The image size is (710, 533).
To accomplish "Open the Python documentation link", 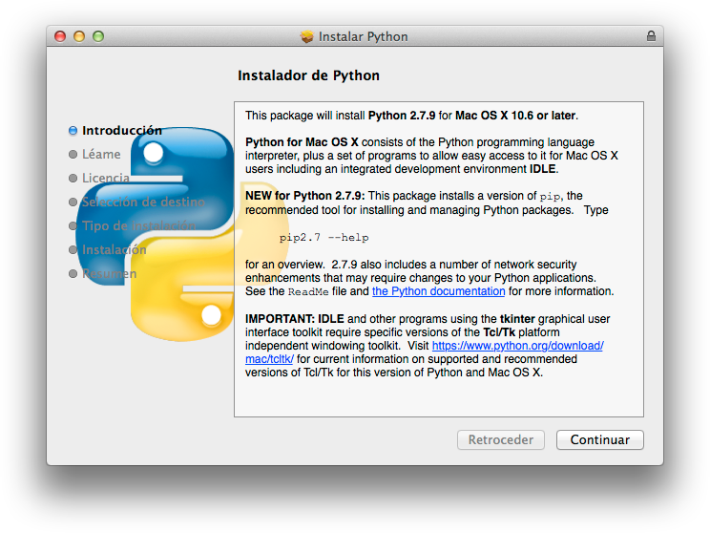I will (438, 291).
